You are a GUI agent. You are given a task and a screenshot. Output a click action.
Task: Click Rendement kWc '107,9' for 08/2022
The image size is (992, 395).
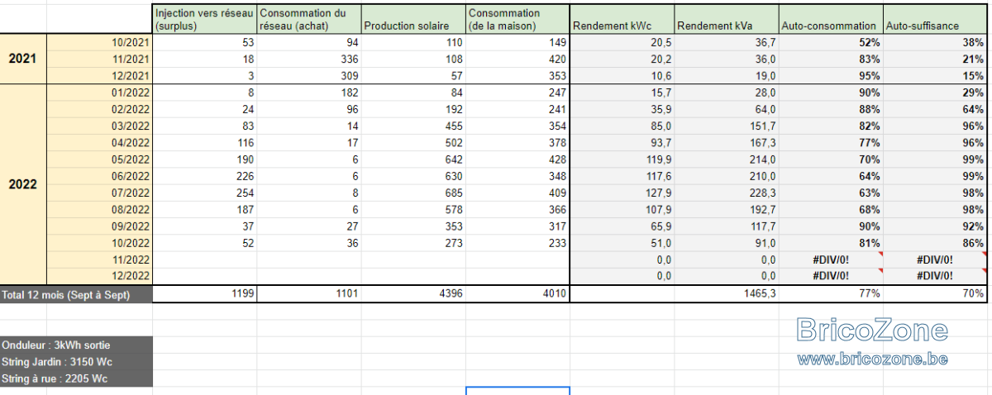click(622, 209)
